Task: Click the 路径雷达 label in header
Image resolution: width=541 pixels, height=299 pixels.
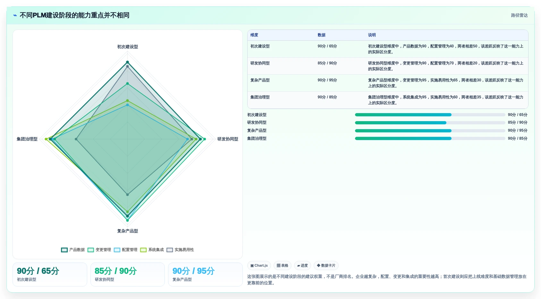Action: click(x=519, y=15)
